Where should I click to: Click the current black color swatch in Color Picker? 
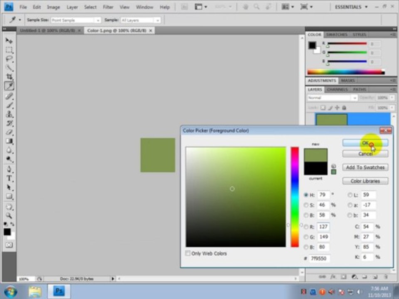pos(315,168)
